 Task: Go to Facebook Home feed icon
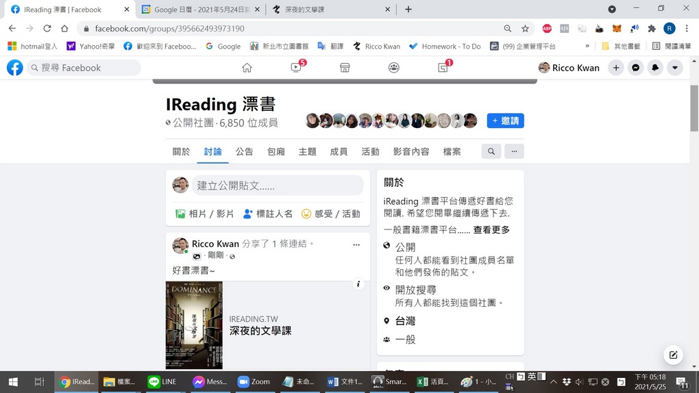(247, 68)
